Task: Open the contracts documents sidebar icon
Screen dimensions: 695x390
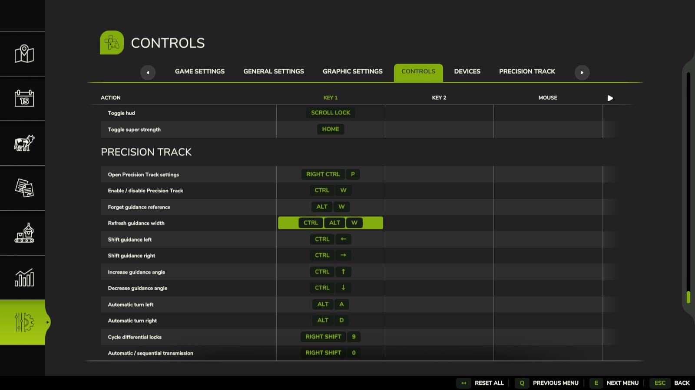Action: click(x=24, y=188)
